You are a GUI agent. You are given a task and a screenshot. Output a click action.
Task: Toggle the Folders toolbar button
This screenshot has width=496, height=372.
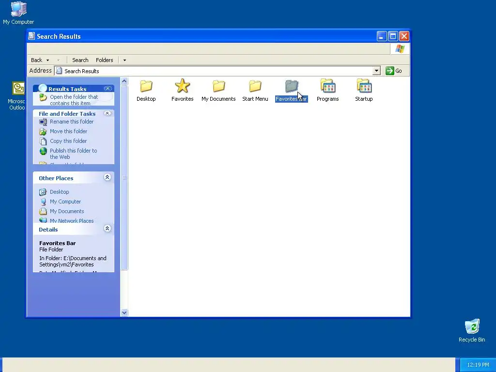pyautogui.click(x=105, y=60)
